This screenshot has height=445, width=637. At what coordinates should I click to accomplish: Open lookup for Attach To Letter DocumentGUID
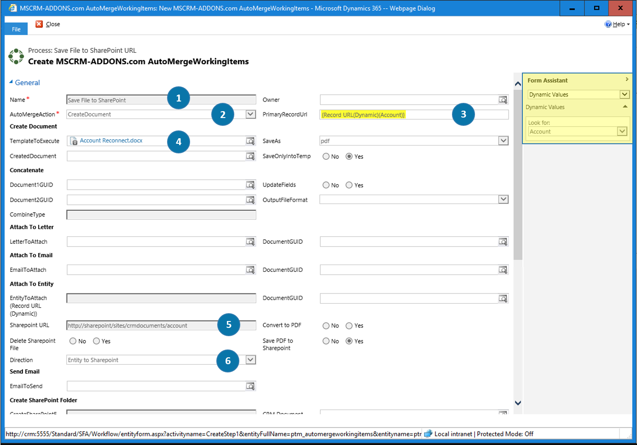point(503,242)
